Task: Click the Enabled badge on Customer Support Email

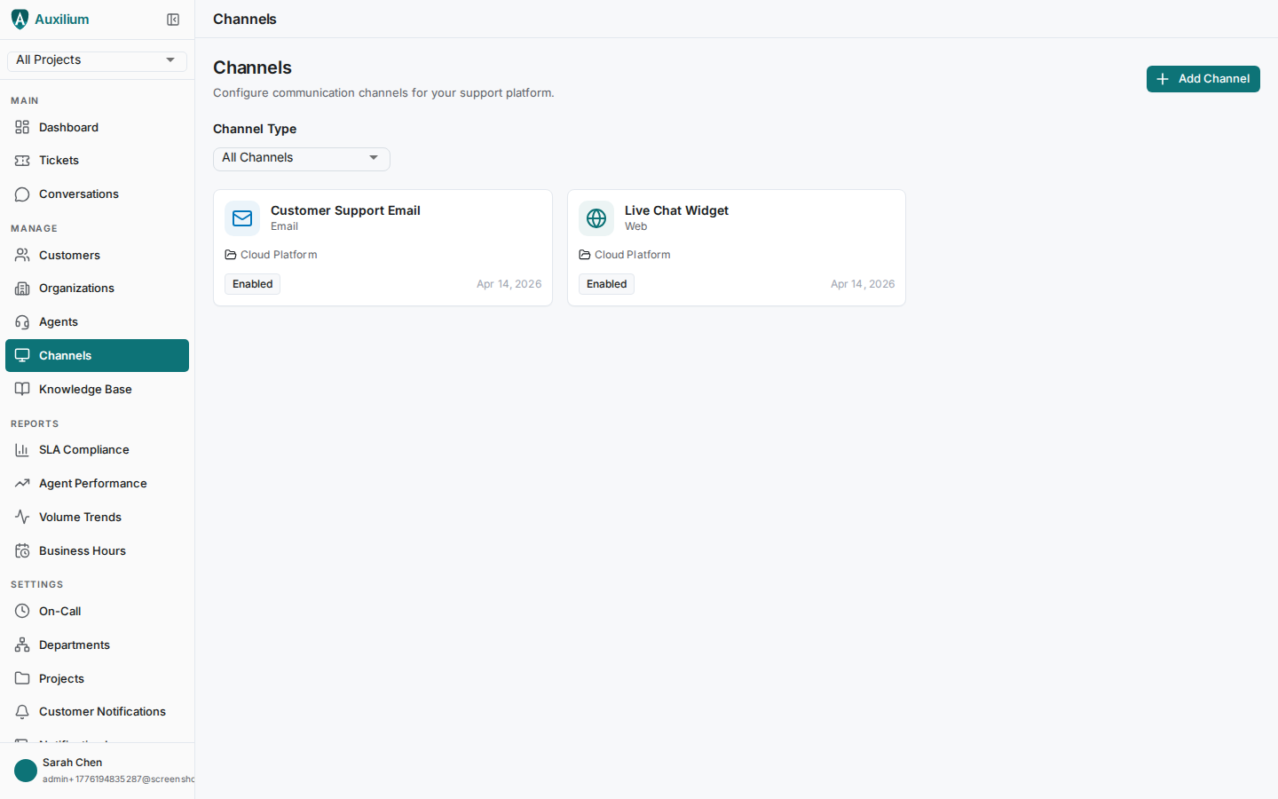Action: click(x=252, y=283)
